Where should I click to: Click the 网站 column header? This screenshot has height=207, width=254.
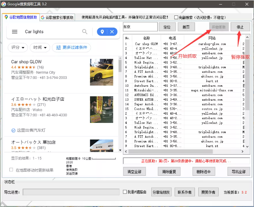(x=212, y=38)
